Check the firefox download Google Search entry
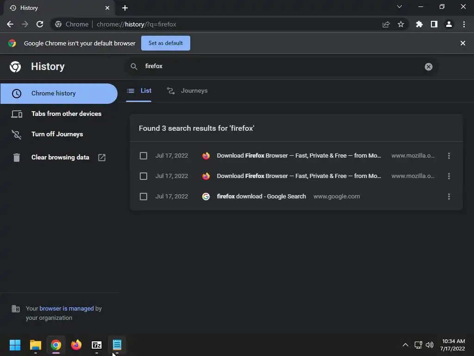 pyautogui.click(x=143, y=197)
